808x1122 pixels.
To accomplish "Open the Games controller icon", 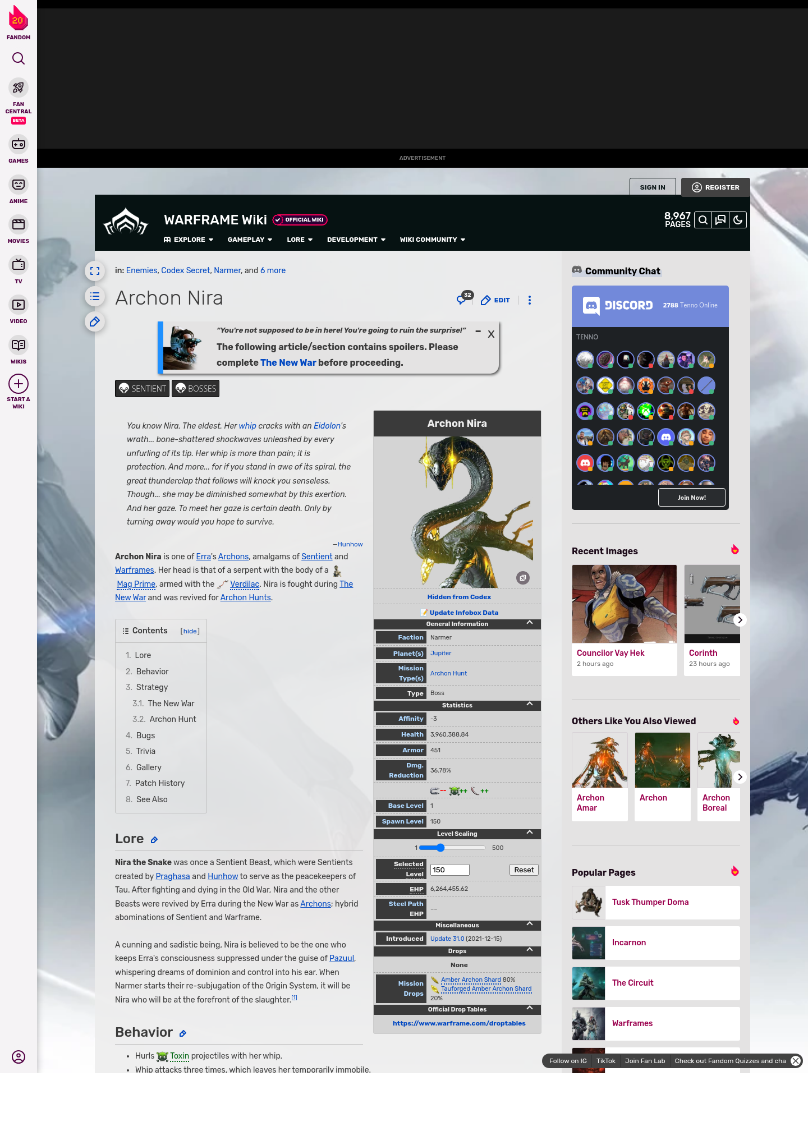I will point(19,144).
